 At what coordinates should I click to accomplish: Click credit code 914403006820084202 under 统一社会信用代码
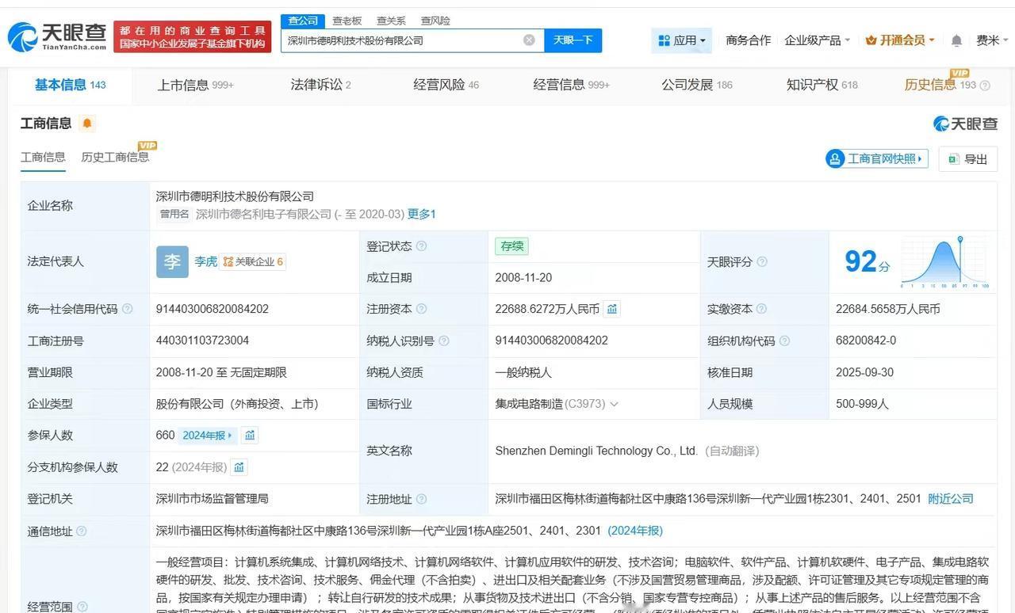tap(213, 309)
